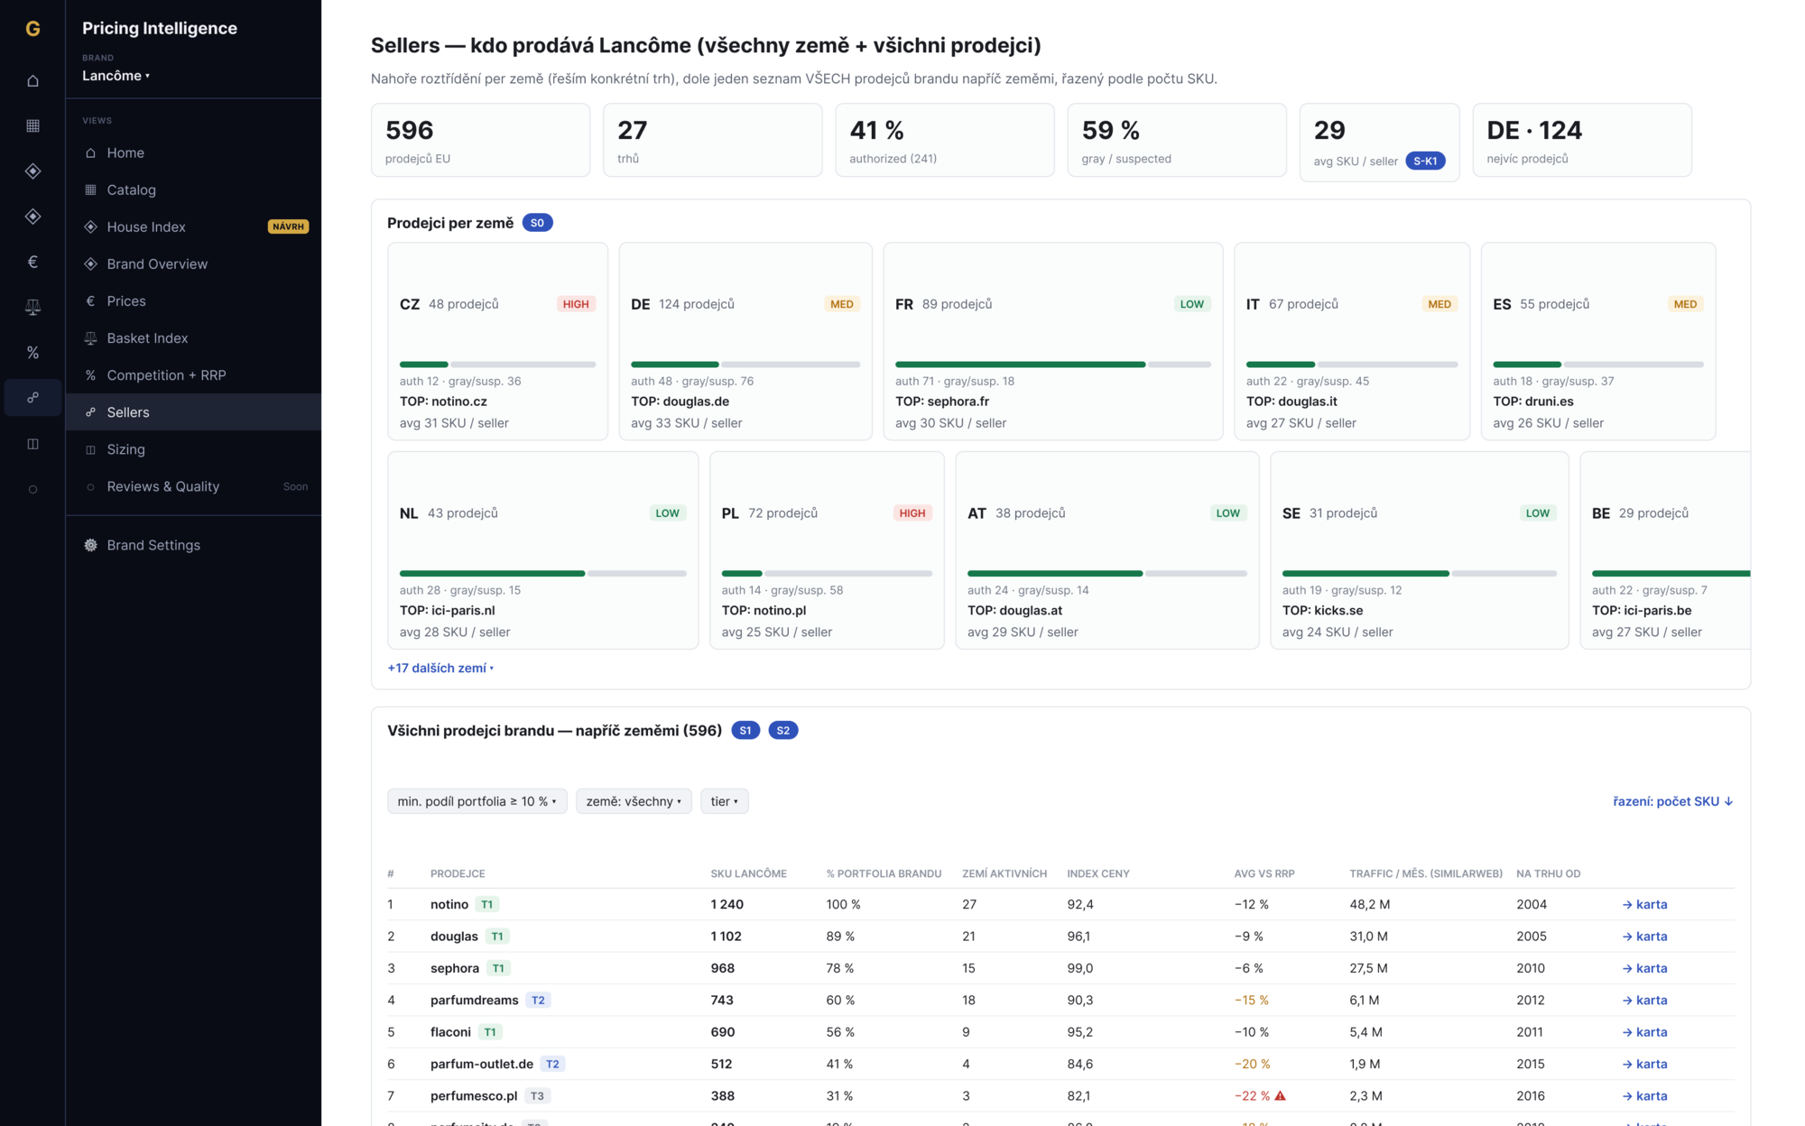Screen dimensions: 1805x1126
Task: Open karta link for sephora
Action: [1644, 968]
